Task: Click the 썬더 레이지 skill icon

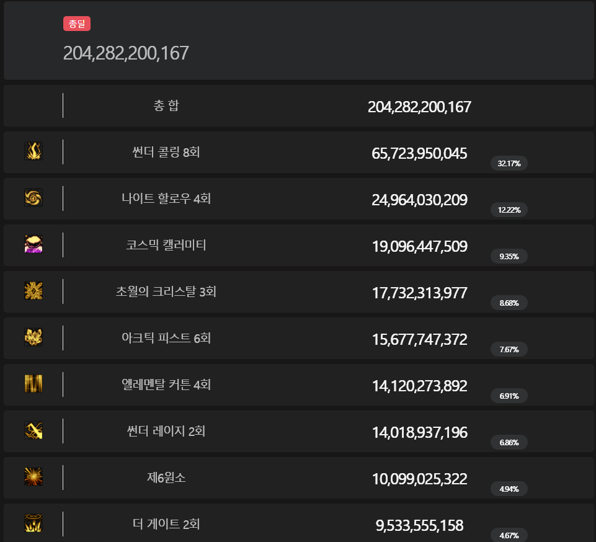Action: [33, 430]
